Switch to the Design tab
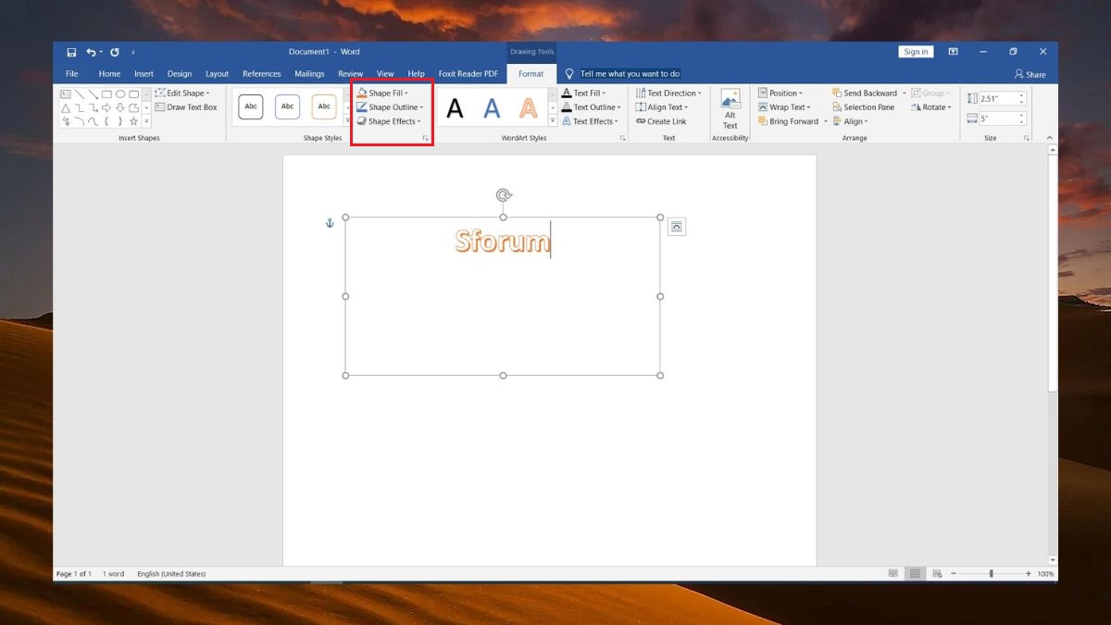Image resolution: width=1111 pixels, height=625 pixels. point(180,74)
